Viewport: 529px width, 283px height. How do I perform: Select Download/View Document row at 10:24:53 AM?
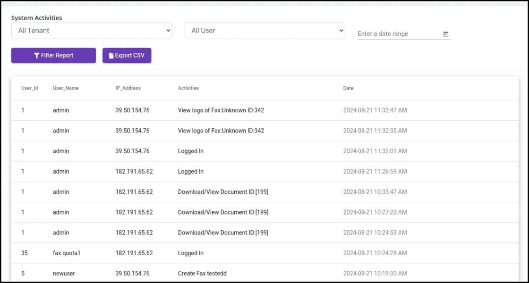[x=265, y=233]
